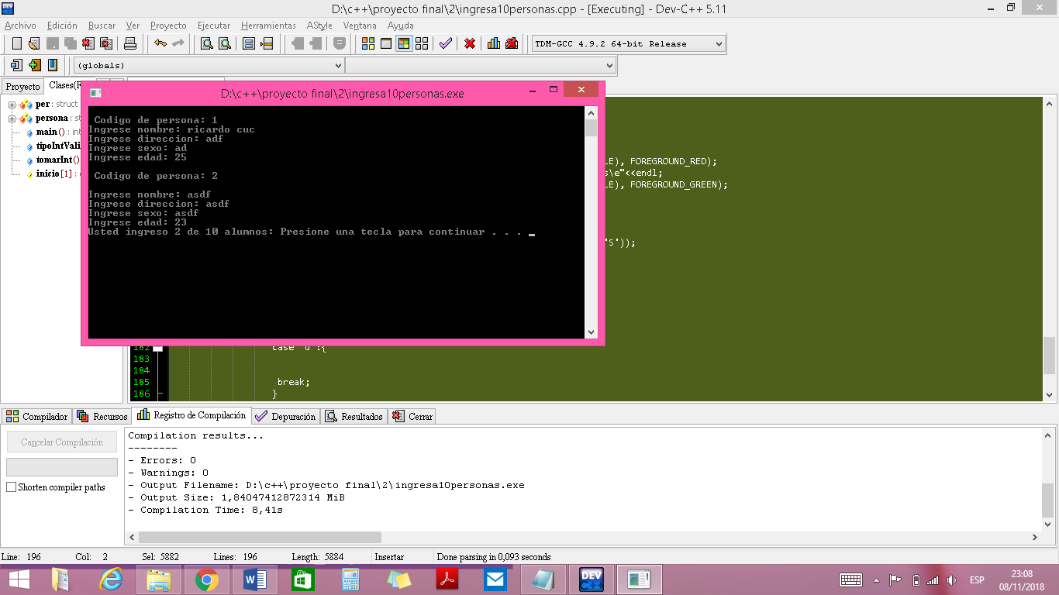Click the Toggle bookmark icon

(52, 65)
